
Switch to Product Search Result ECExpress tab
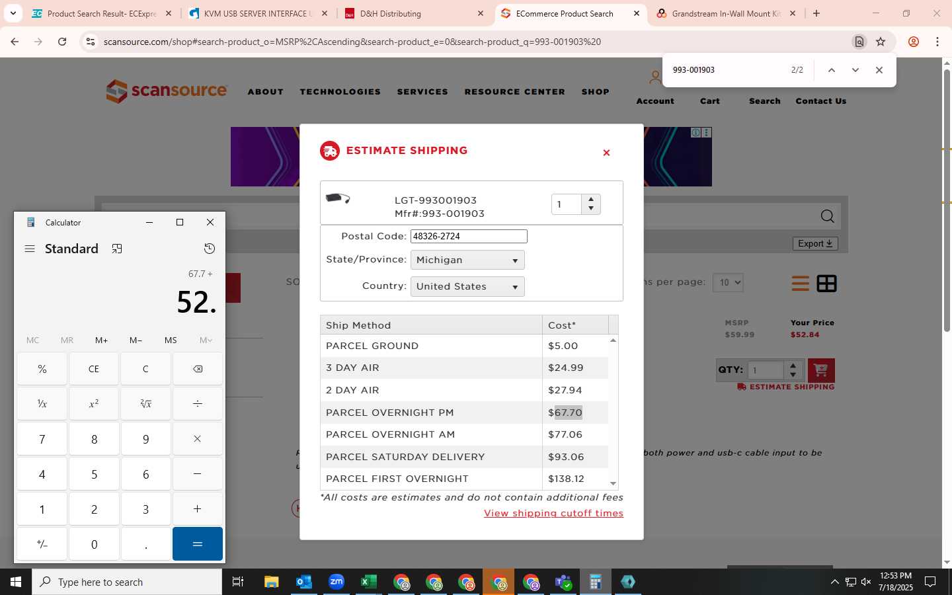101,13
